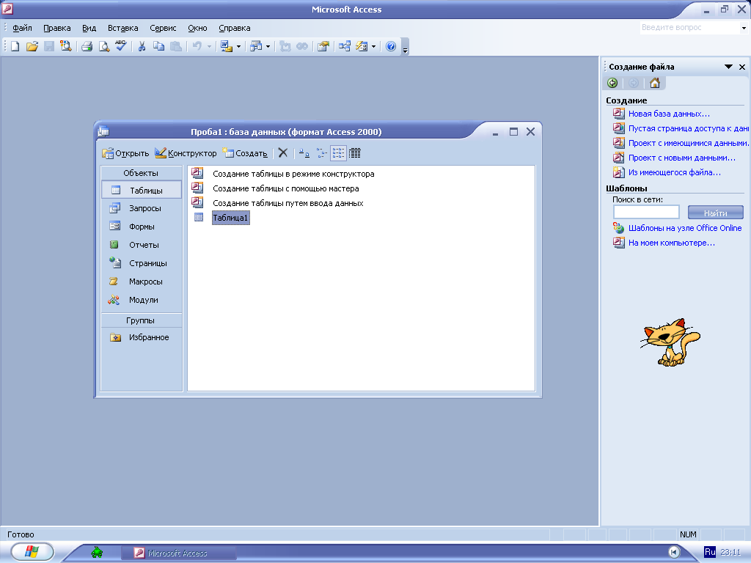The height and width of the screenshot is (563, 751).
Task: Open the Analyze dropdown arrow
Action: [x=268, y=46]
